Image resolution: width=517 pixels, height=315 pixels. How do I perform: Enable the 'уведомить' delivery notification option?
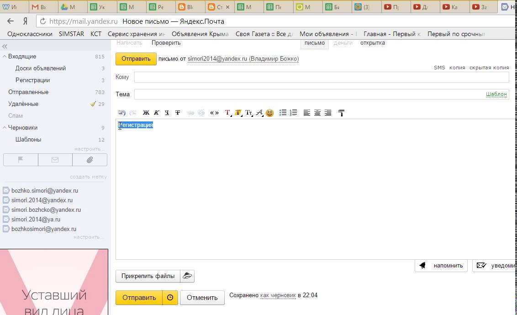[495, 265]
